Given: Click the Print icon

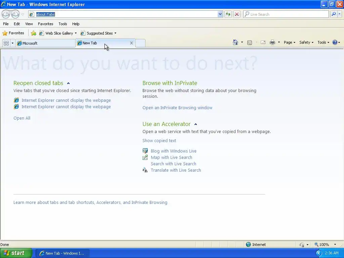Looking at the screenshot, I should coord(272,42).
